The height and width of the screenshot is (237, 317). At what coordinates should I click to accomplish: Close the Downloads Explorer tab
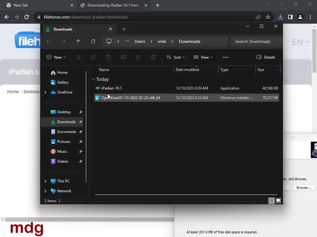click(111, 29)
